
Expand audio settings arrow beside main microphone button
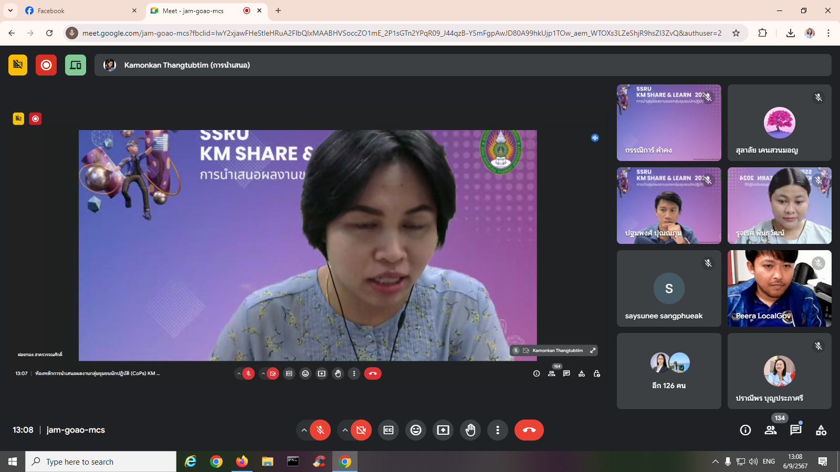click(x=304, y=430)
